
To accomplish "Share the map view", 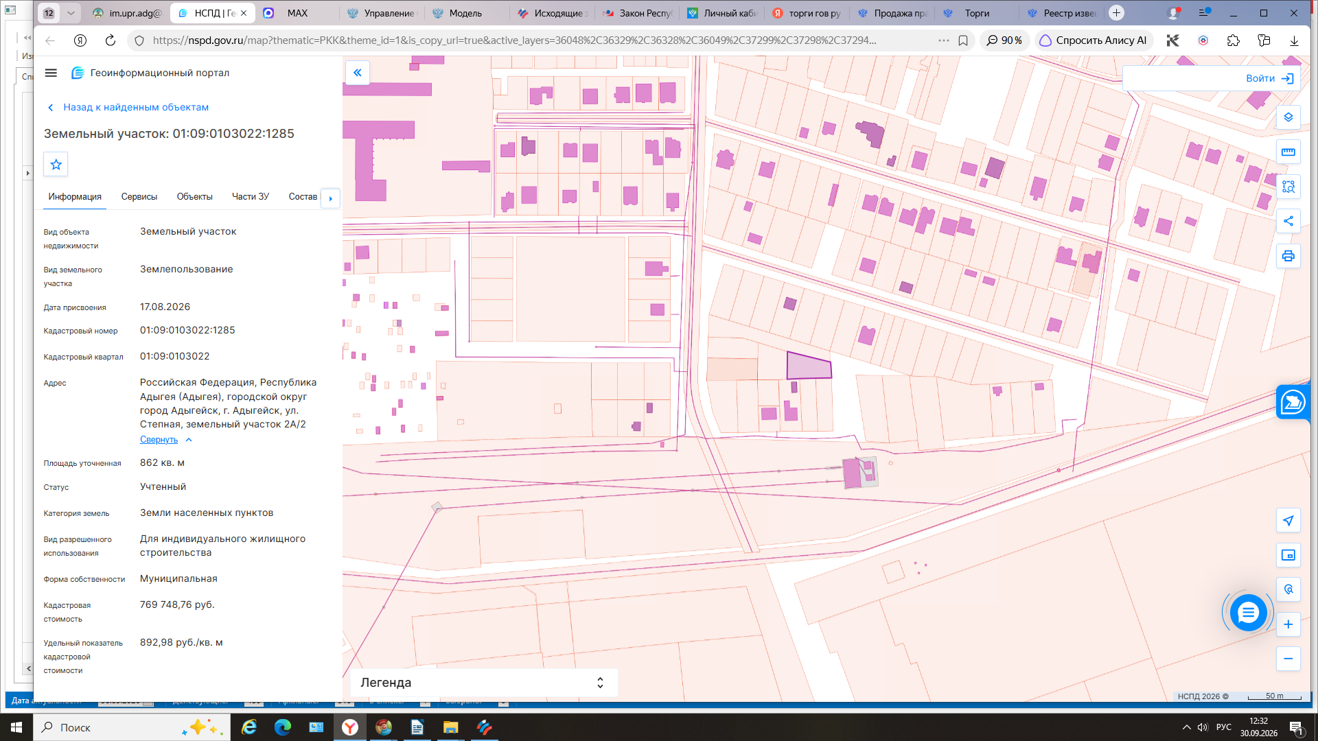I will pyautogui.click(x=1288, y=221).
